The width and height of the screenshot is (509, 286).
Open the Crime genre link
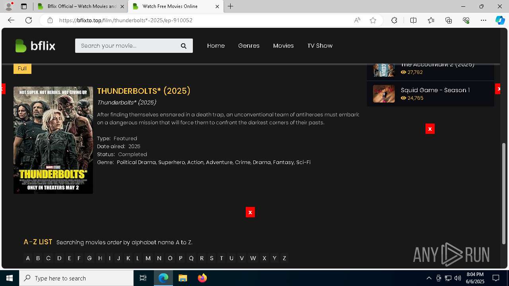[243, 162]
